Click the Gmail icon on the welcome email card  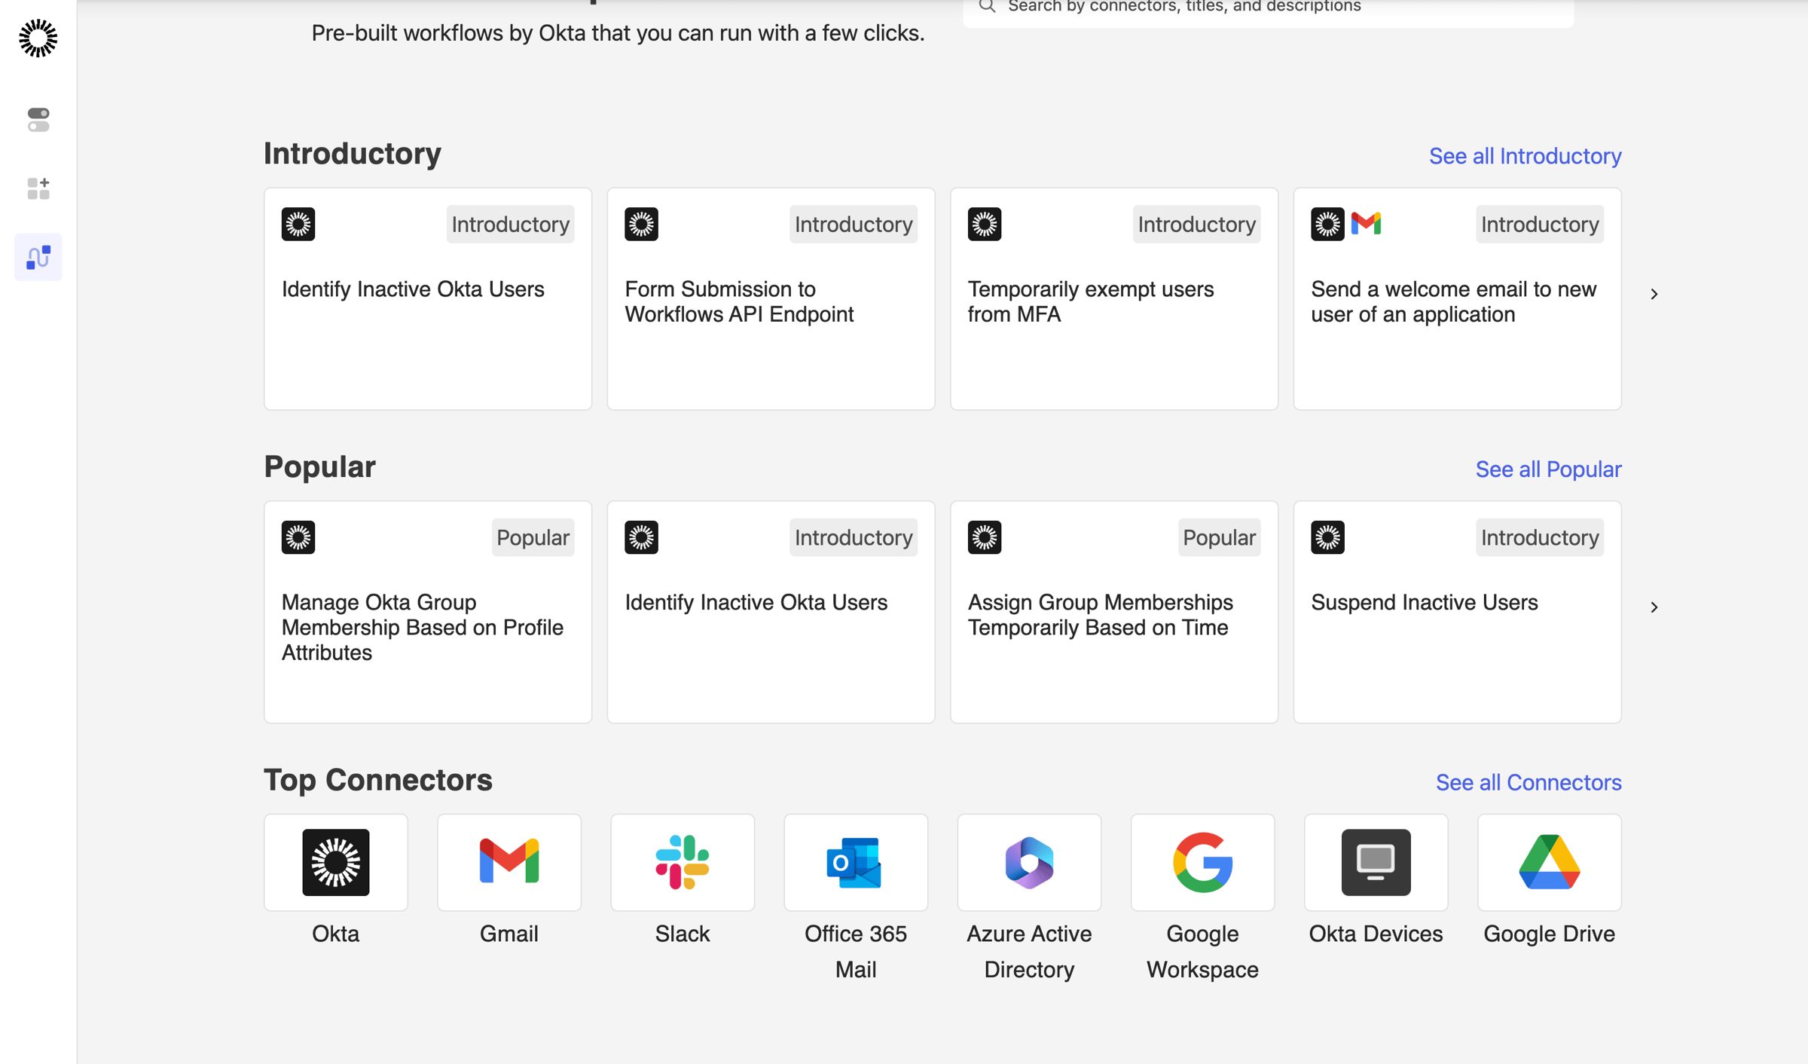tap(1366, 224)
